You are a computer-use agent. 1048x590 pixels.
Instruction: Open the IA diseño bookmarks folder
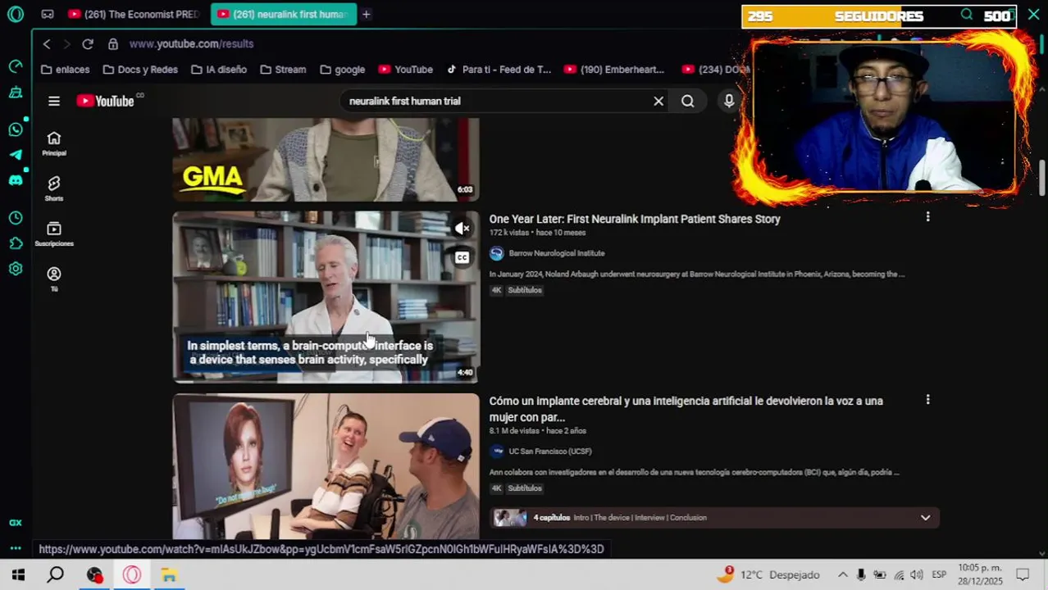pyautogui.click(x=219, y=70)
